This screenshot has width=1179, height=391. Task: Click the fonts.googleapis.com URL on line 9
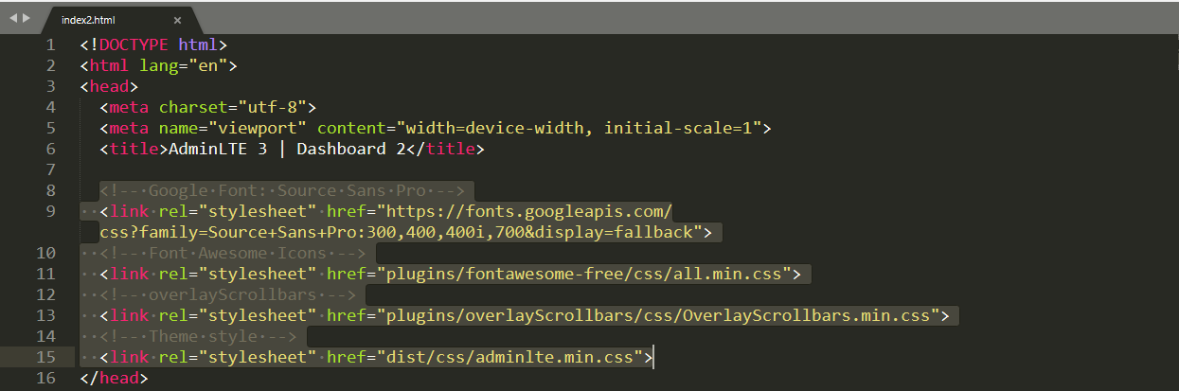pos(530,211)
